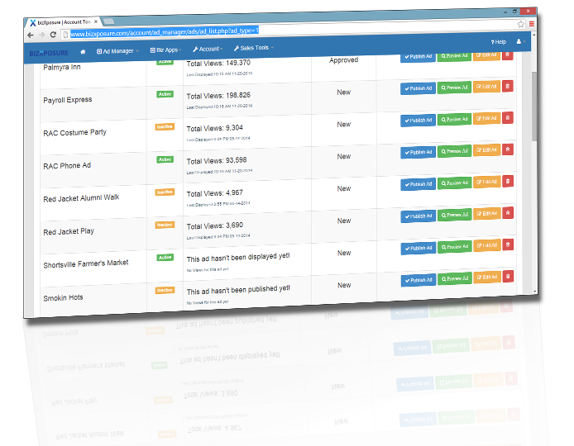This screenshot has width=574, height=446.
Task: Delete the RAC Phone Ad
Action: (508, 149)
